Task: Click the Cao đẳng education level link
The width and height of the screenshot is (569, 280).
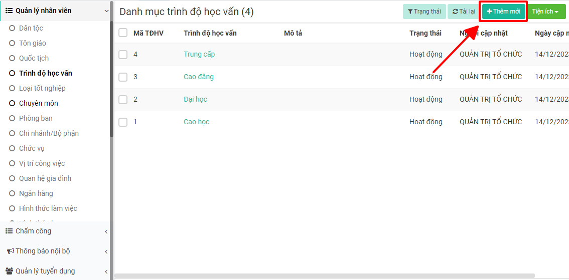Action: pos(198,77)
